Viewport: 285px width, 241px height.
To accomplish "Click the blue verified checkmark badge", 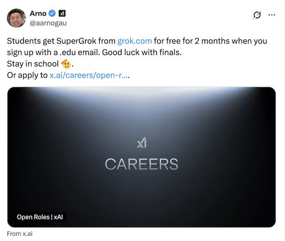I will tap(52, 14).
